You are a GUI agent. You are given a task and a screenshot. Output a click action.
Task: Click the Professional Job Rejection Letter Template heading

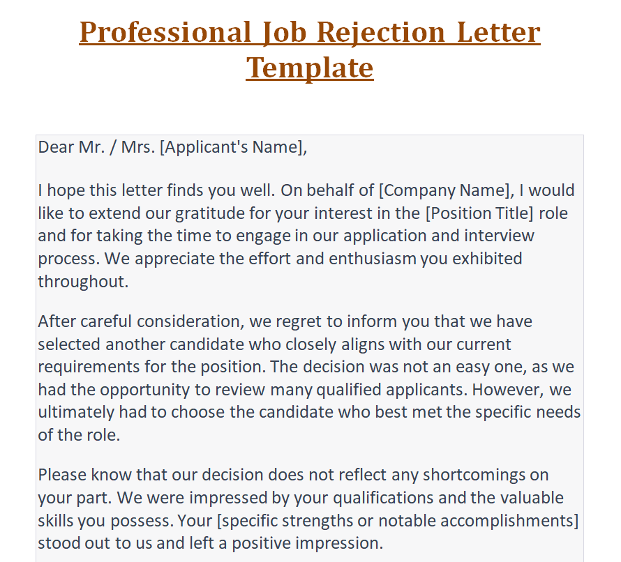coord(310,33)
